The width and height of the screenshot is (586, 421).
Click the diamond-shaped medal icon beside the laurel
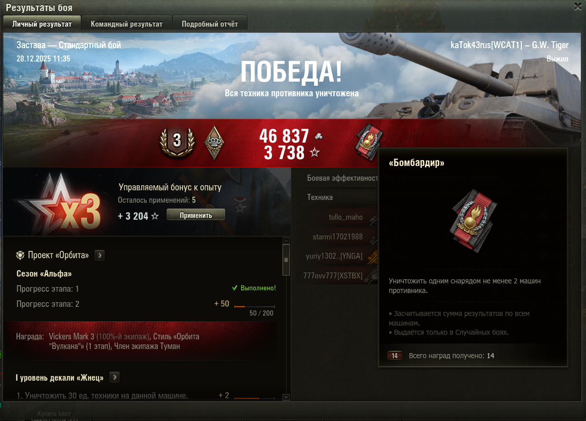[214, 143]
